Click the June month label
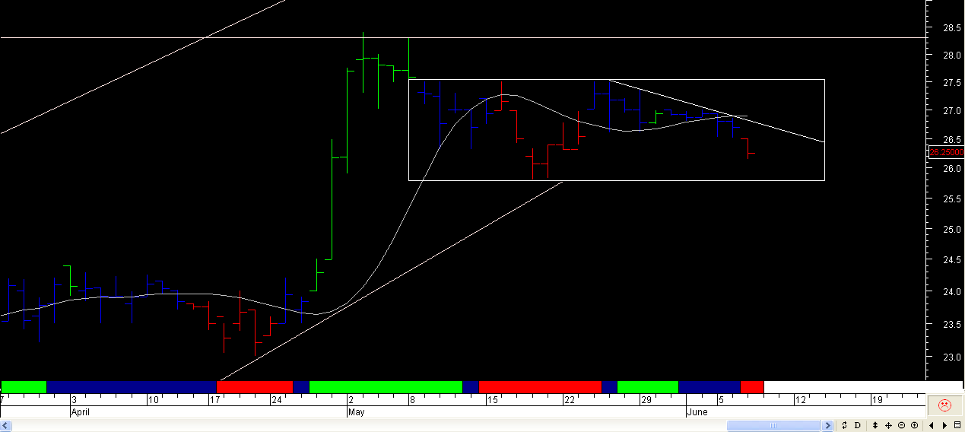Screen dimensions: 965x432 697,412
